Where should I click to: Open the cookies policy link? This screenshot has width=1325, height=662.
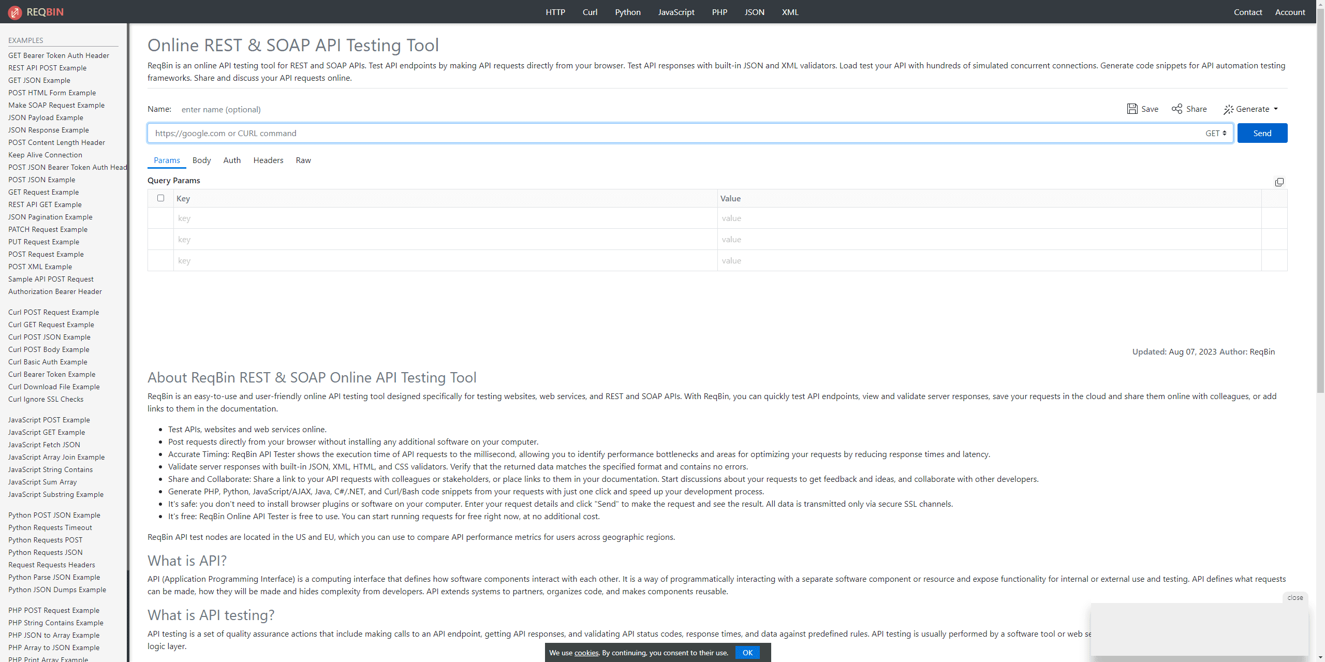(x=586, y=653)
